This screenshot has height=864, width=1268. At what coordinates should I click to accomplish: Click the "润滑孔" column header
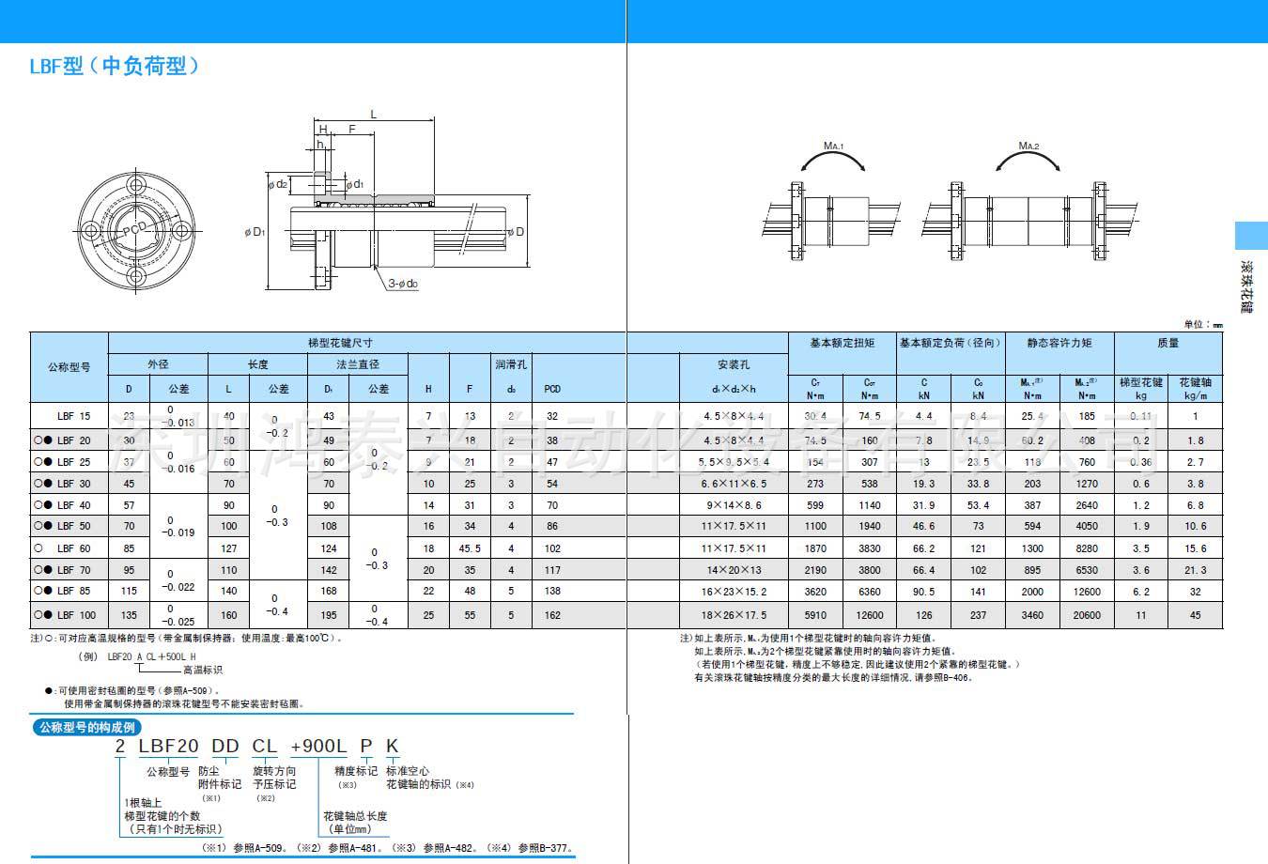tap(511, 364)
